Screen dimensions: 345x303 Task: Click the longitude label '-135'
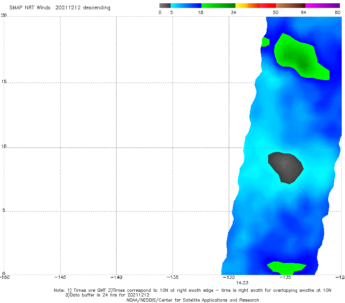[172, 277]
